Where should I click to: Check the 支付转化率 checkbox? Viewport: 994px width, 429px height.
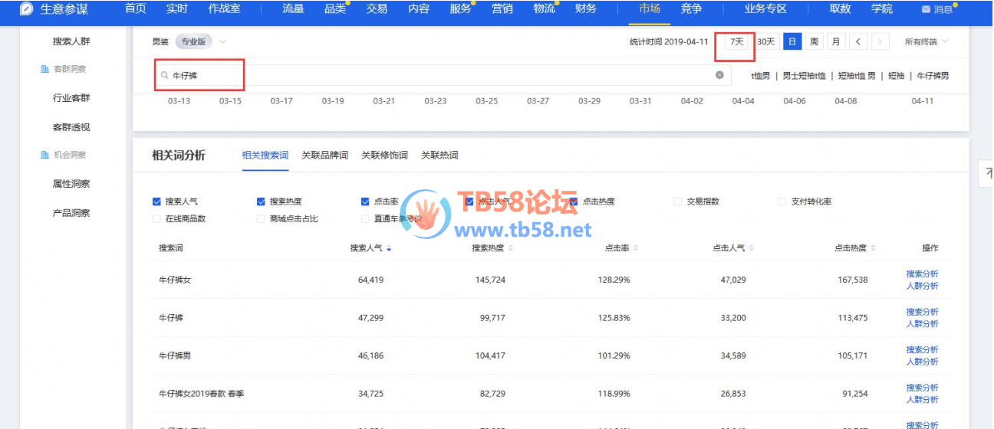pos(782,201)
